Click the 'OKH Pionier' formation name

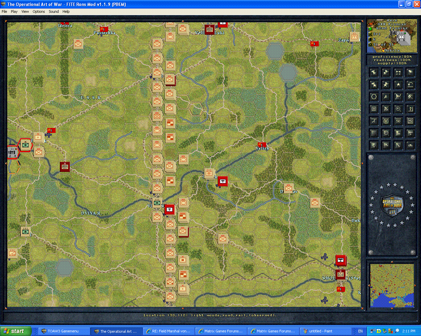pos(392,24)
